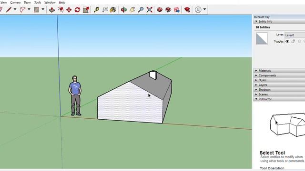Open the Layer0 layer dropdown

click(295, 35)
